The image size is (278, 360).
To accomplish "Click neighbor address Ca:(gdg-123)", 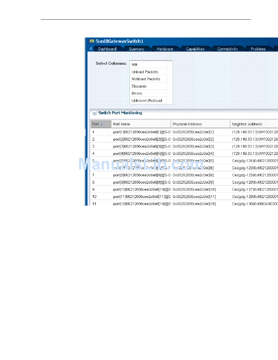I will [x=255, y=168].
